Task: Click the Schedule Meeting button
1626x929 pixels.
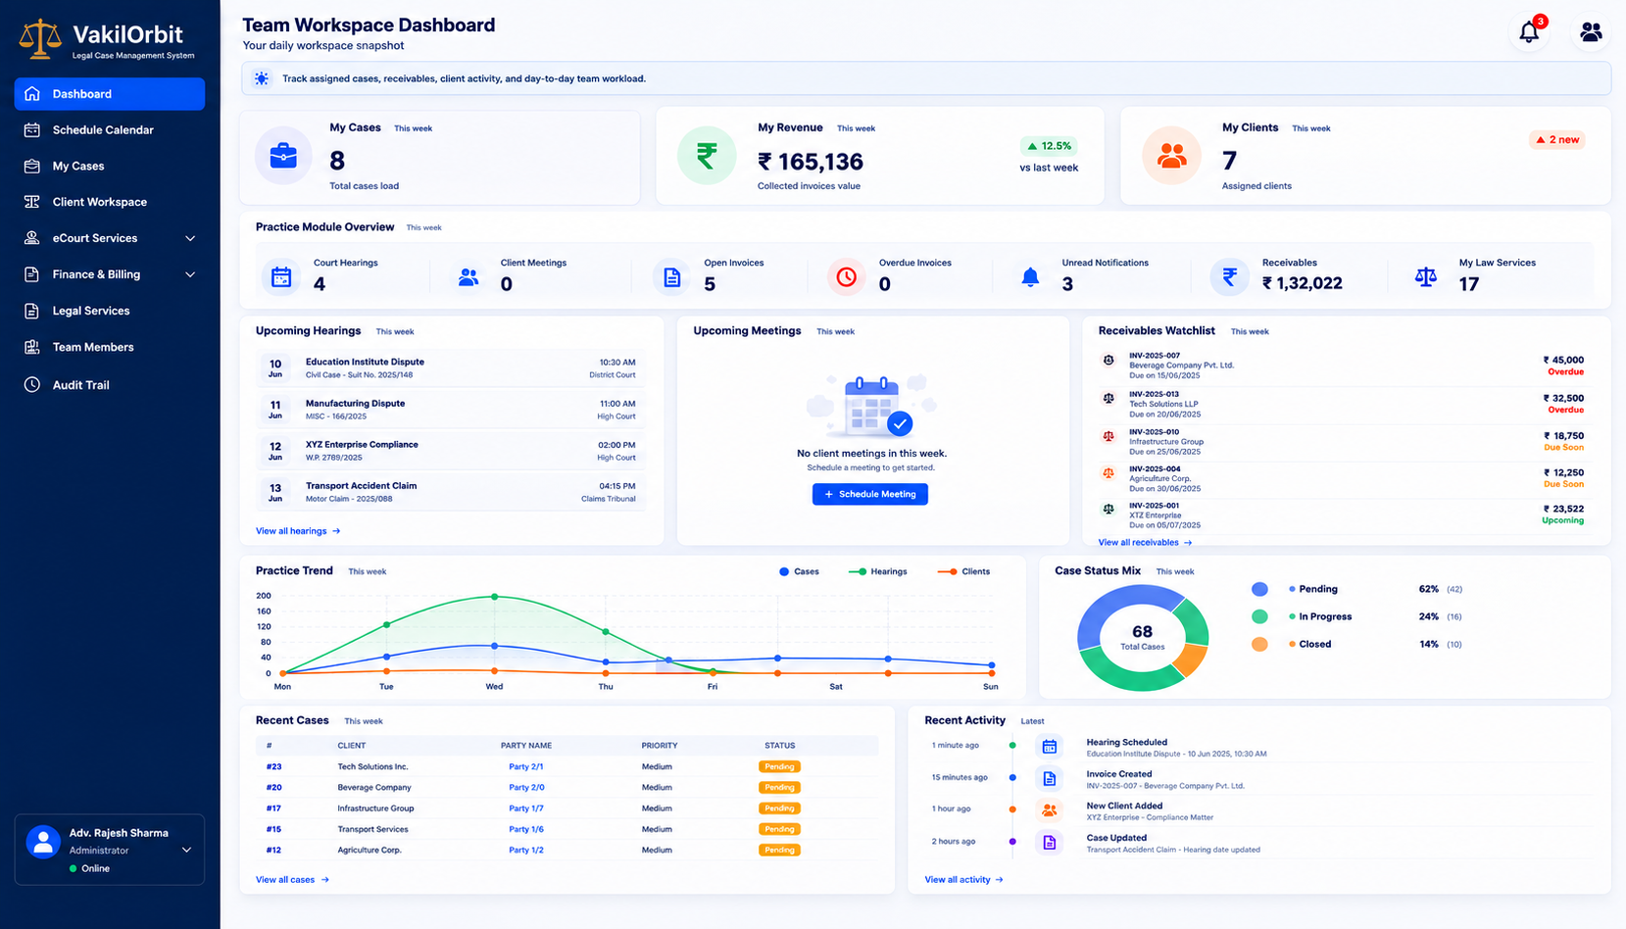Action: [870, 494]
